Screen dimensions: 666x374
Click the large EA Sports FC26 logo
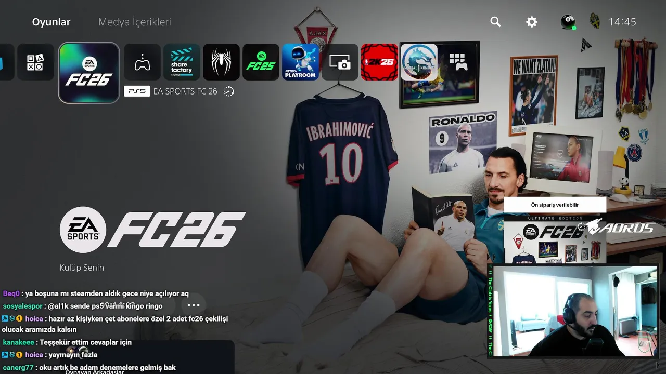[x=152, y=229]
